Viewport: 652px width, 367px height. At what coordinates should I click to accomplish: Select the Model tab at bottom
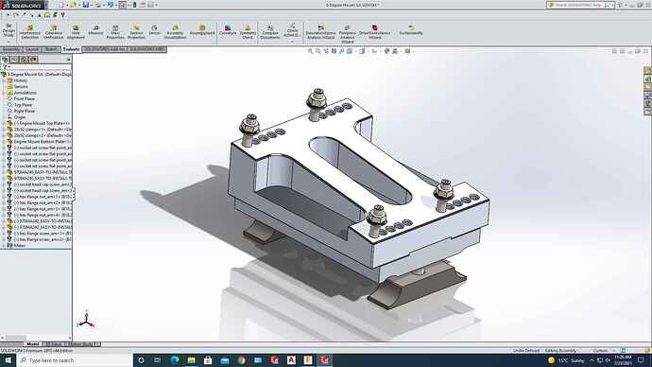(x=32, y=344)
